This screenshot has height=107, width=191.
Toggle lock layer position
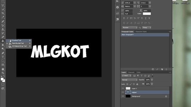coord(134,84)
